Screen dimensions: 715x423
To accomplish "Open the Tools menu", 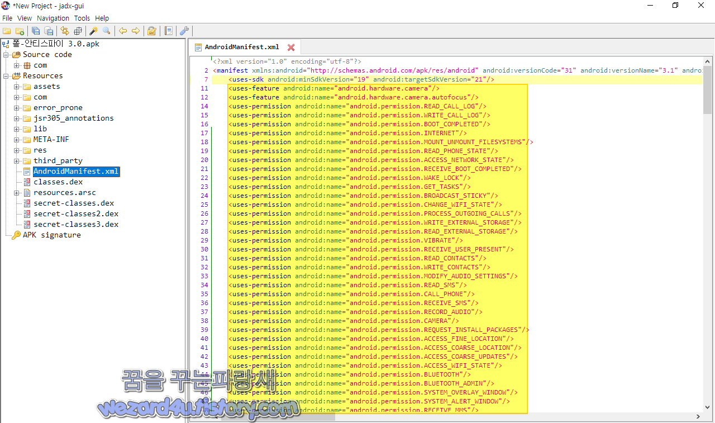I will tap(82, 18).
